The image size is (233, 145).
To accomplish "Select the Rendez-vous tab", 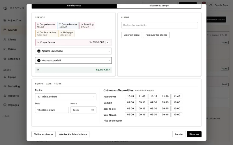I will pos(74,6).
